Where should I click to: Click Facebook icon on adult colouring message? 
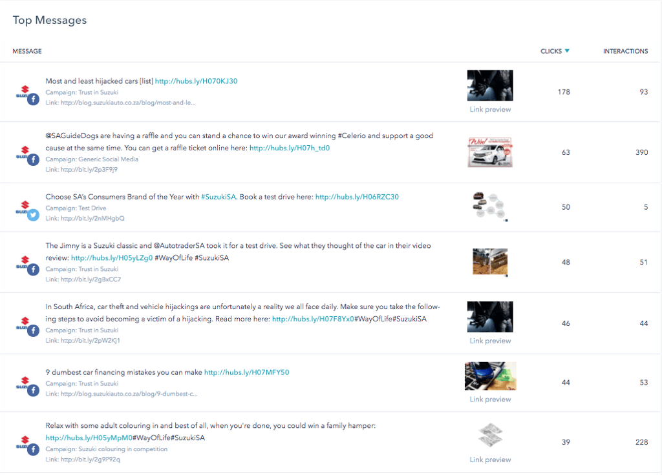click(x=34, y=450)
